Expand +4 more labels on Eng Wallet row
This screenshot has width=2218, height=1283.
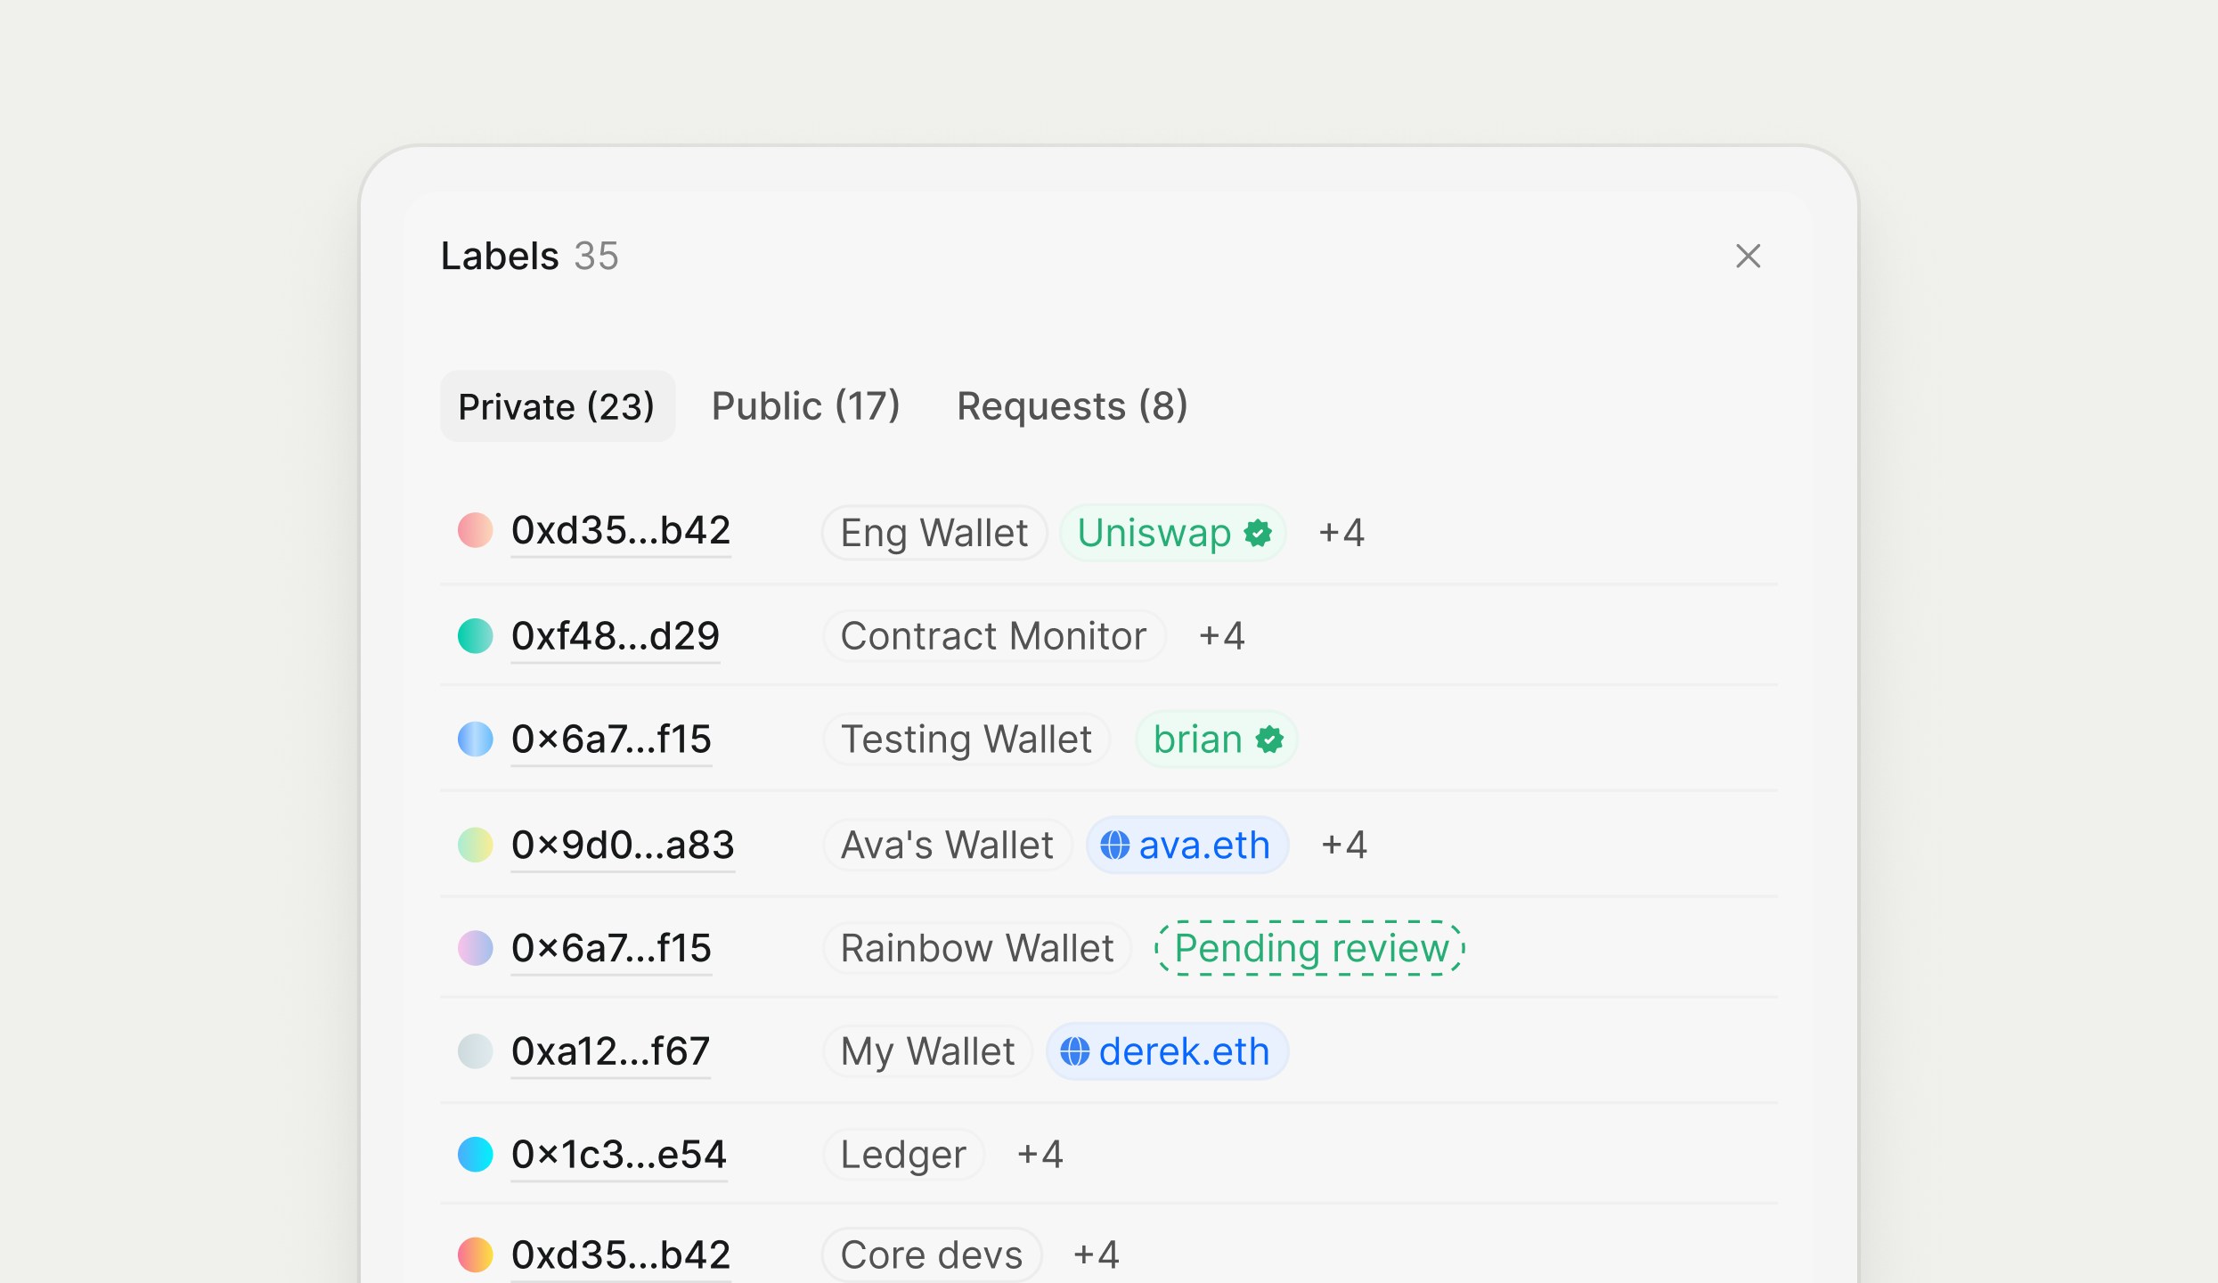pyautogui.click(x=1341, y=534)
